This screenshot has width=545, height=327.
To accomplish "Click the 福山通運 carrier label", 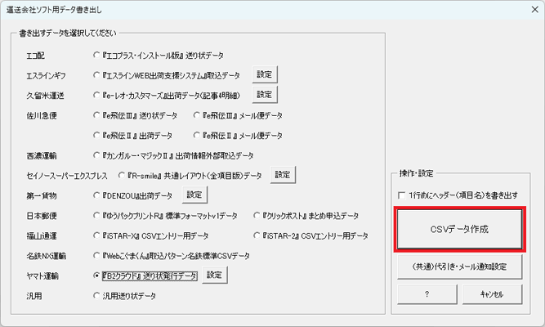I will point(42,236).
